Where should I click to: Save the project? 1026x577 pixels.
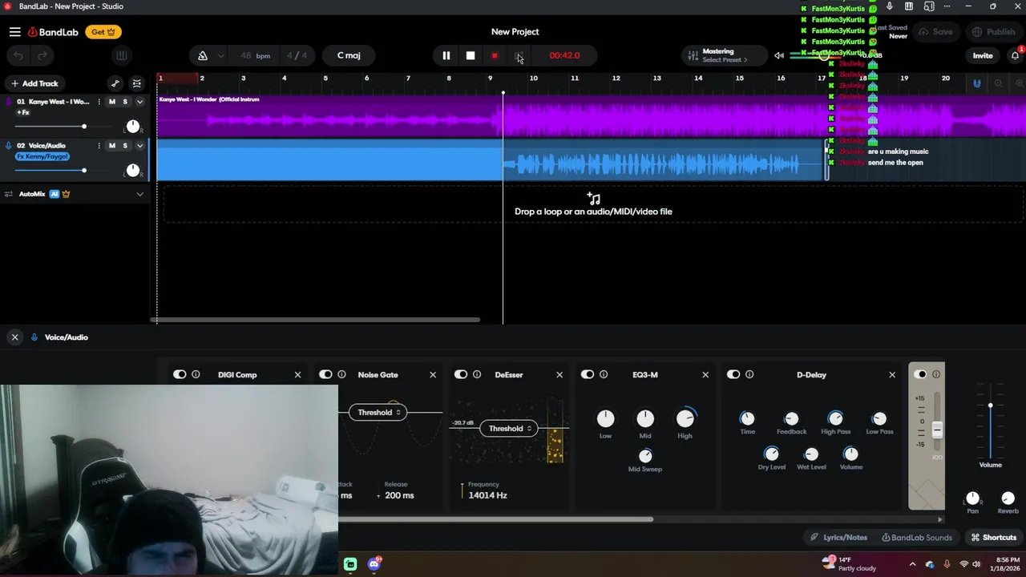935,32
